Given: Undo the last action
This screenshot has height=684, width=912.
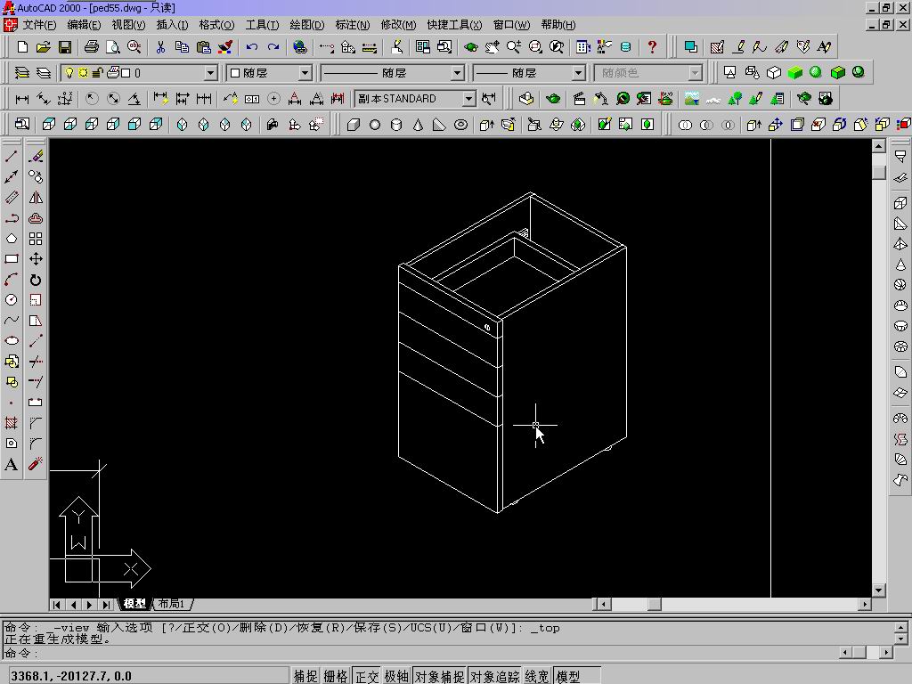Looking at the screenshot, I should 251,47.
